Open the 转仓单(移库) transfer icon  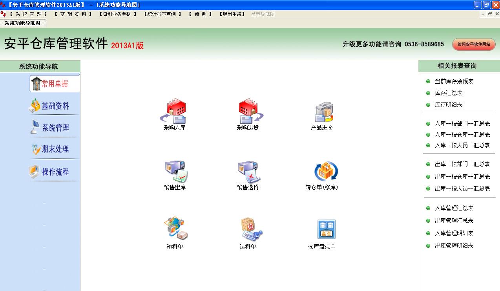tap(326, 172)
